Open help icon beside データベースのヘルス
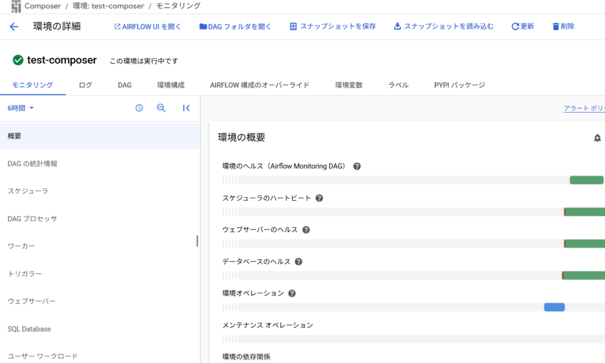The image size is (605, 363). coord(298,261)
